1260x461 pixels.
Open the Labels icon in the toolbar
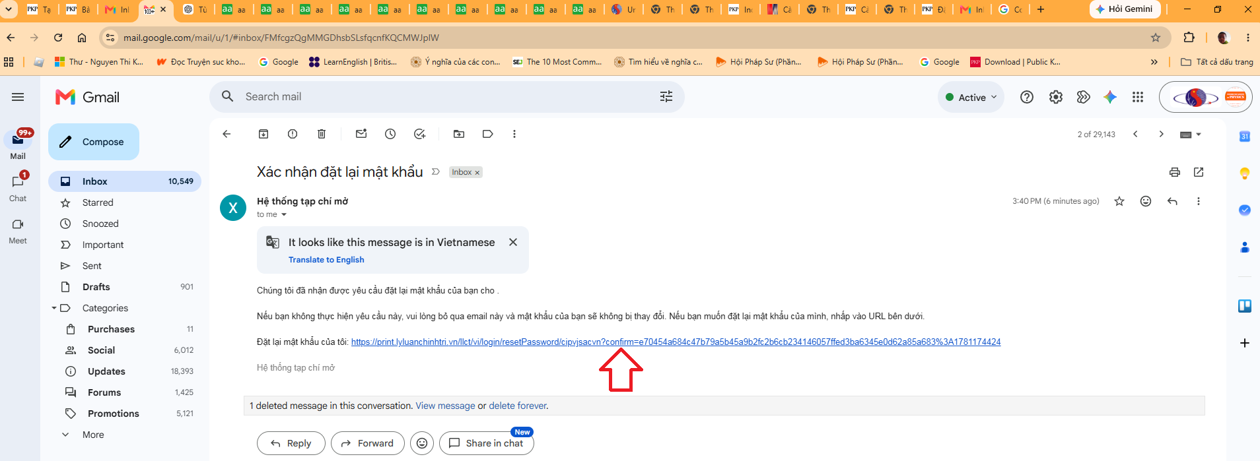[488, 134]
